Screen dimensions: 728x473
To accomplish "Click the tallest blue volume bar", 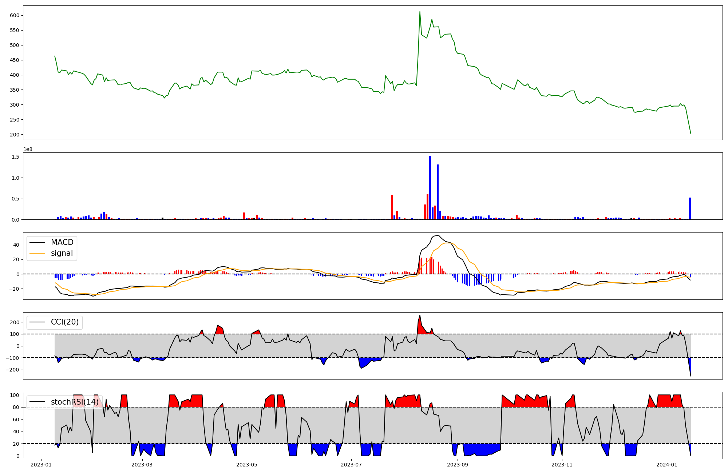I will (x=430, y=187).
